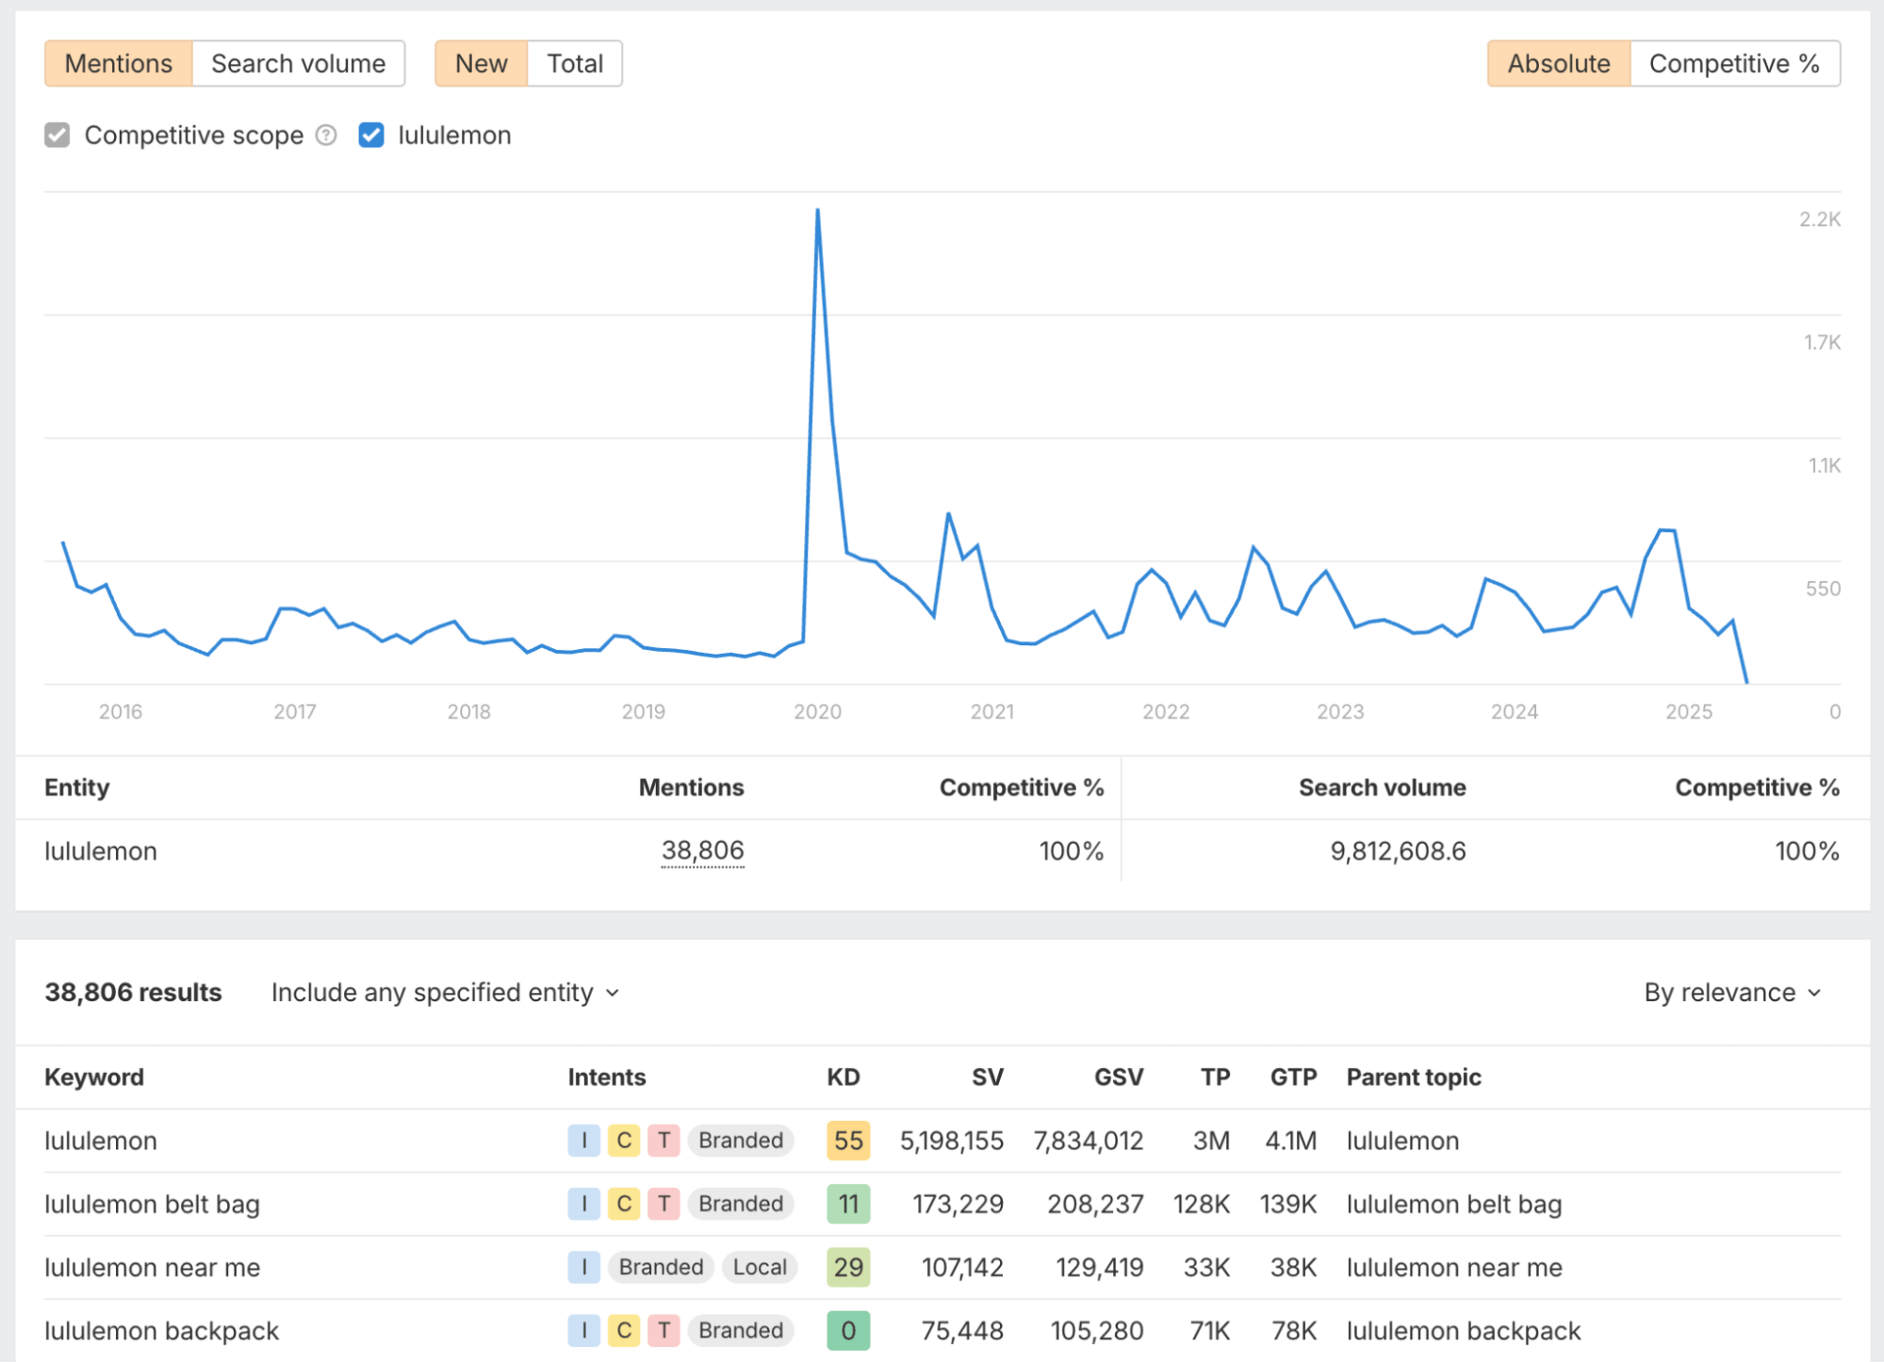Open the By relevance sort dropdown

(1731, 993)
